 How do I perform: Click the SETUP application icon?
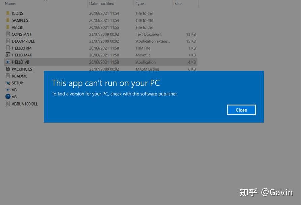click(x=7, y=83)
